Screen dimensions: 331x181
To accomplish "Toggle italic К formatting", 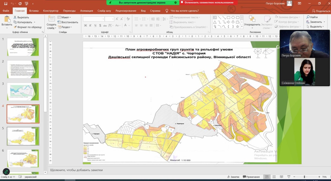I will [x=90, y=26].
